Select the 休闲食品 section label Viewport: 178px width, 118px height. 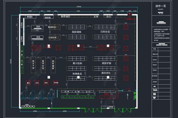(x=77, y=74)
